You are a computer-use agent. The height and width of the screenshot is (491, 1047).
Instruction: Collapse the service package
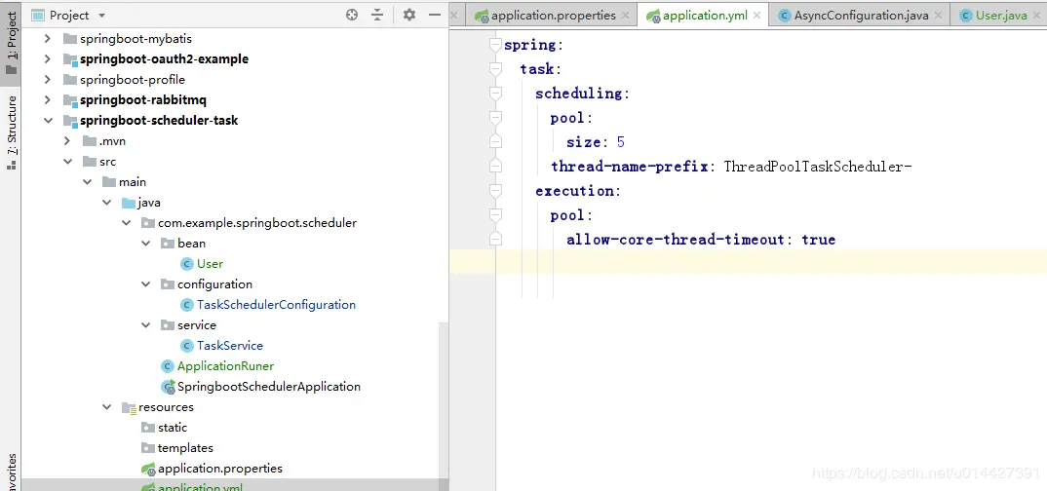(146, 324)
